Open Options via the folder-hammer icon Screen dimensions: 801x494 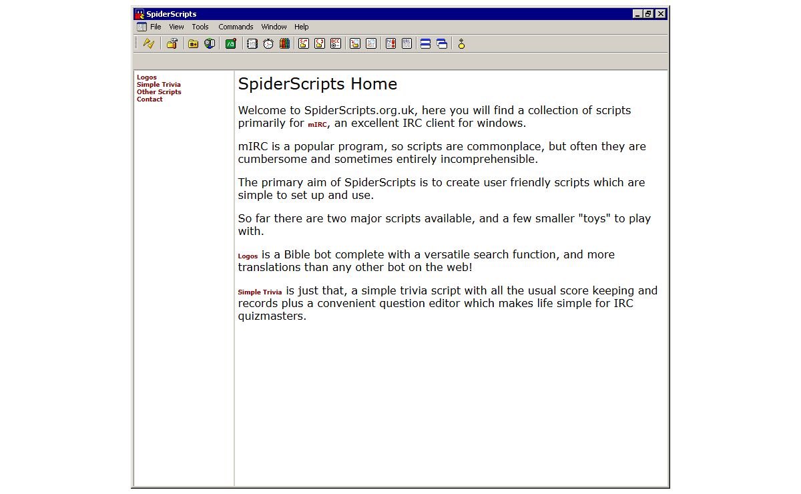pos(172,43)
